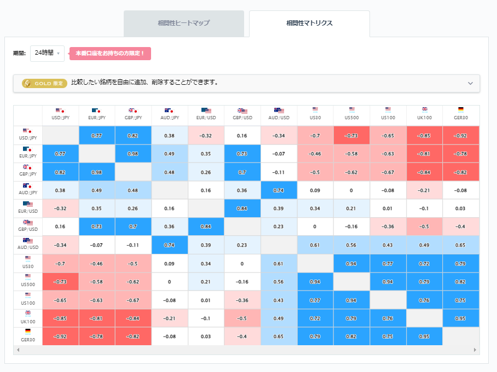Click the EUR/USD row header flags
This screenshot has width=497, height=372.
pos(27,205)
